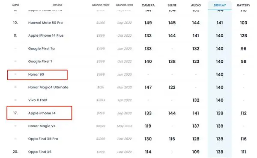The image size is (257, 158).
Task: Sort by the CAMERA column header
Action: tap(148, 5)
